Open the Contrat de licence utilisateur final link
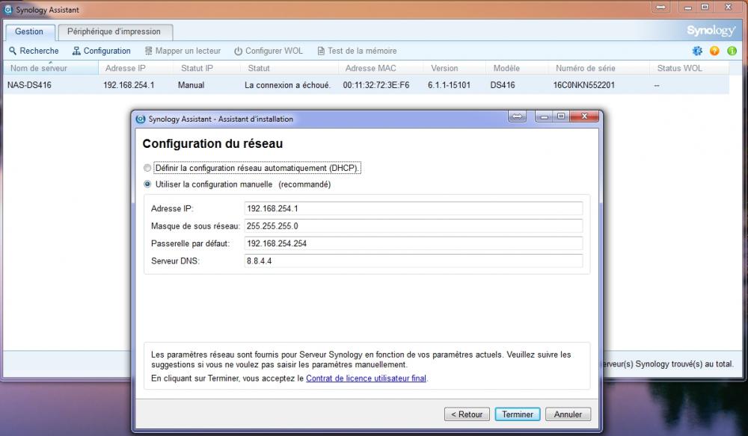748x436 pixels. [x=366, y=379]
